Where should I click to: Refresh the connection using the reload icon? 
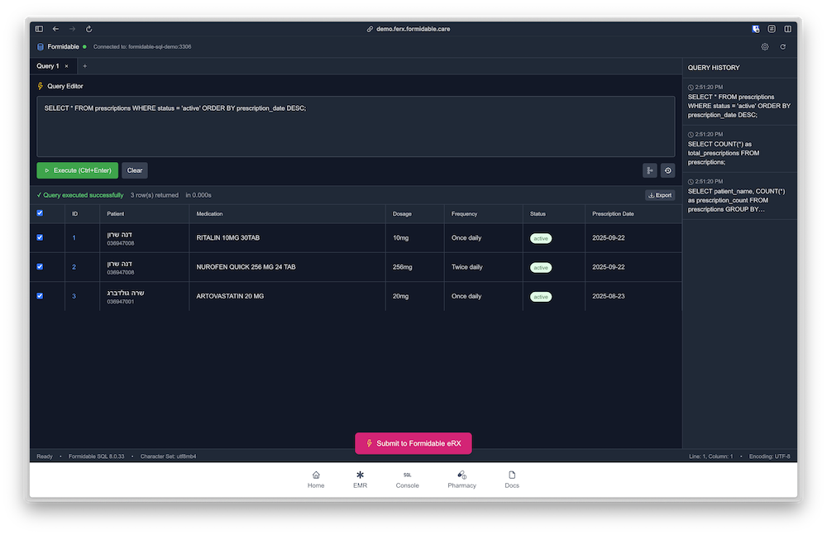(x=783, y=46)
